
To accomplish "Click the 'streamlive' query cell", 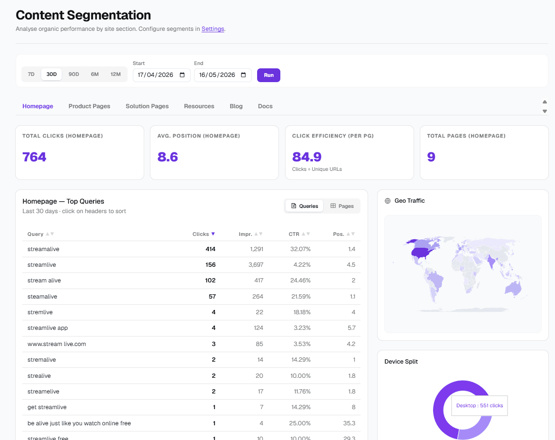I will pos(42,265).
